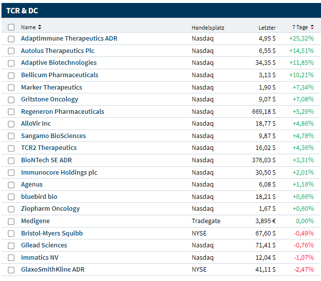Viewport: 321px width, 281px height.
Task: Sort the table by Name column arrows
Action: point(40,27)
